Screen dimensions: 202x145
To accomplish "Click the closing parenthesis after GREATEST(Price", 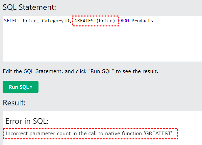I will pos(114,21).
